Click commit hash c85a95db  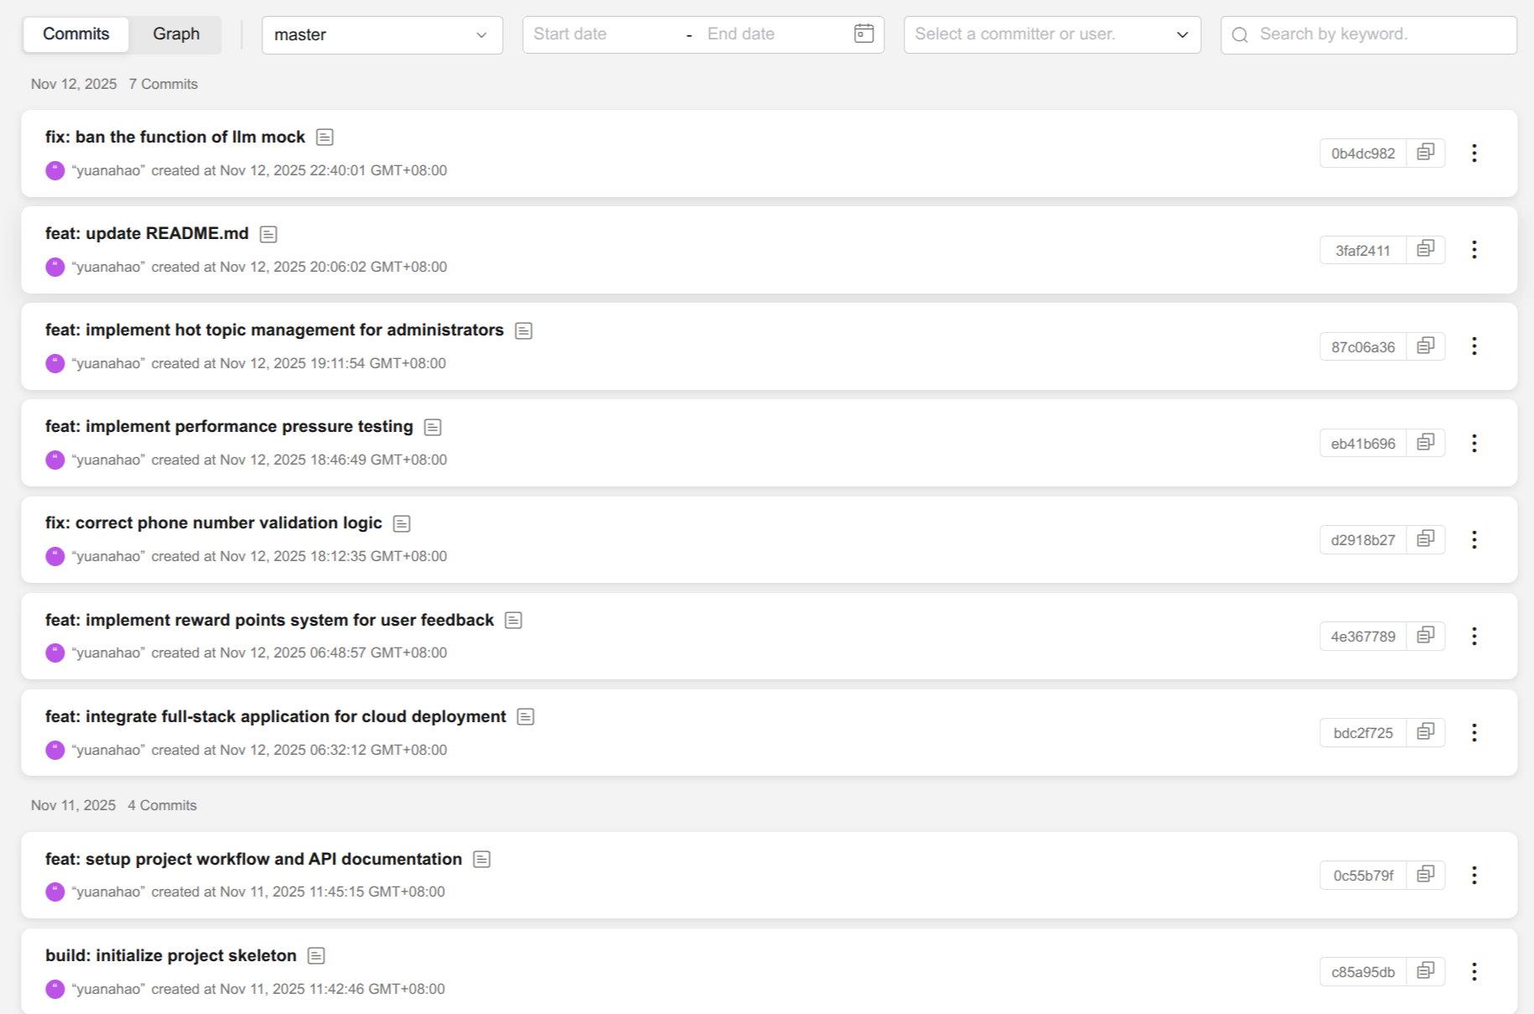(1363, 971)
